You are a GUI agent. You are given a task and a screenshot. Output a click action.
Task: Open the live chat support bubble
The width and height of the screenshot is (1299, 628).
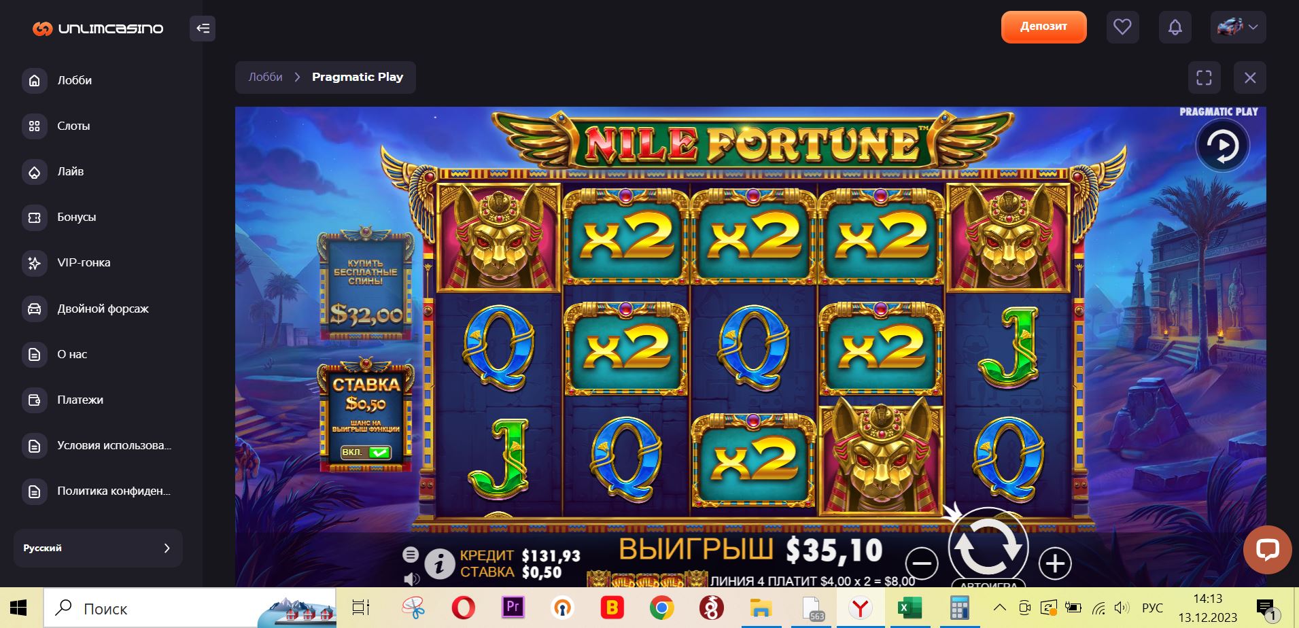pos(1267,549)
